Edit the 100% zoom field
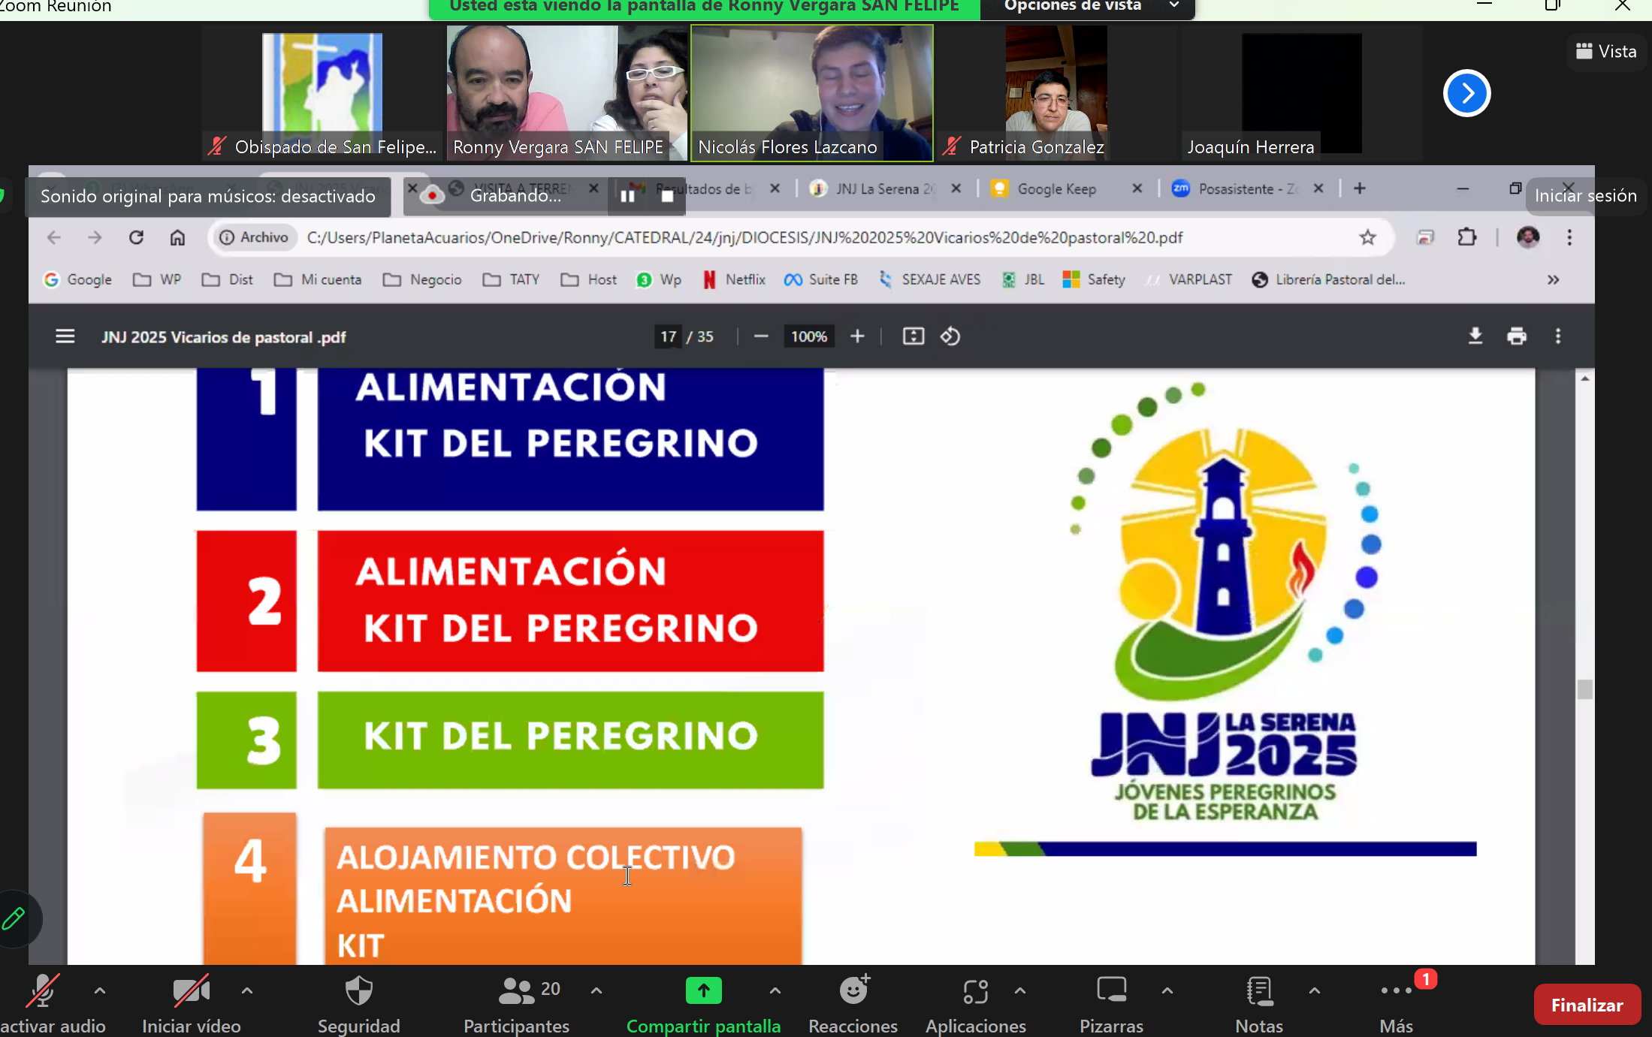 808,336
